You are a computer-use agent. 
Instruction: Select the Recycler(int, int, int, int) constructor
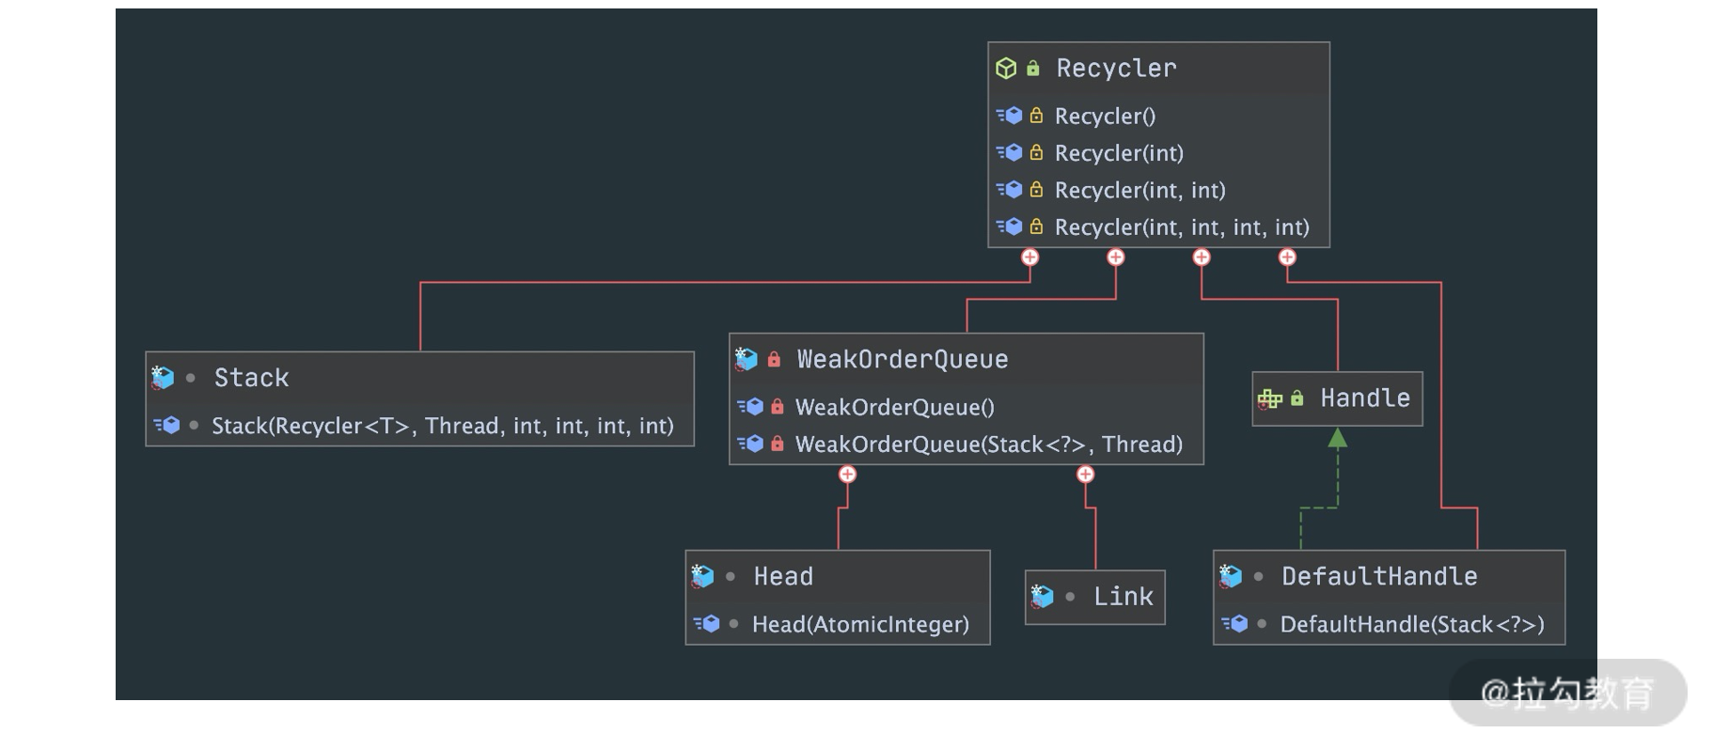(x=1181, y=227)
